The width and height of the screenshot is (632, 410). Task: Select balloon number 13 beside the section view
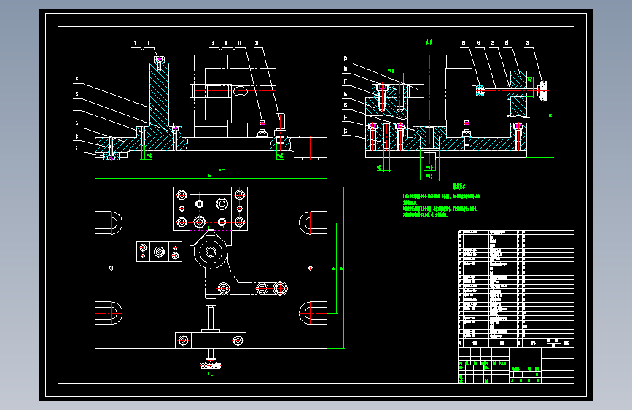coord(346,131)
